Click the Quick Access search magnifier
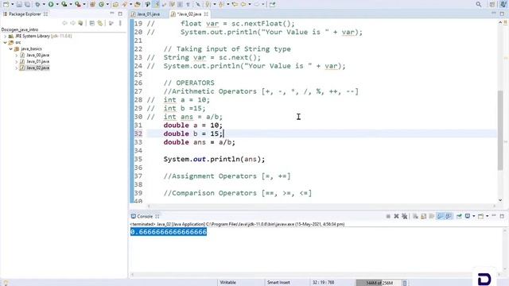 point(479,4)
